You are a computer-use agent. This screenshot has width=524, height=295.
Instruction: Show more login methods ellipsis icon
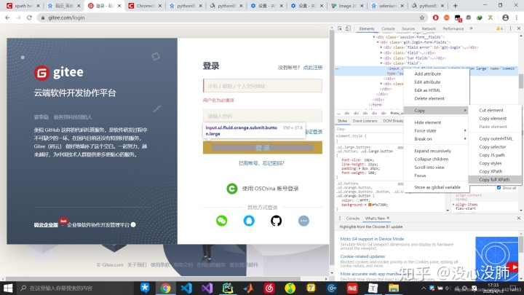coord(303,221)
